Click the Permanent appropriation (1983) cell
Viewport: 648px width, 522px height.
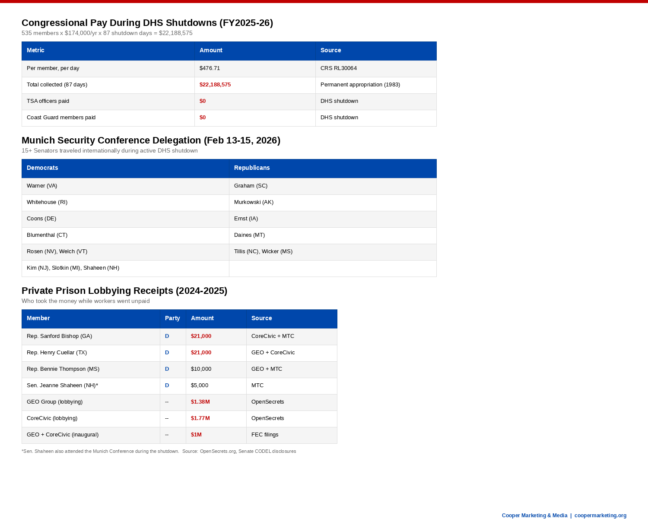point(376,85)
